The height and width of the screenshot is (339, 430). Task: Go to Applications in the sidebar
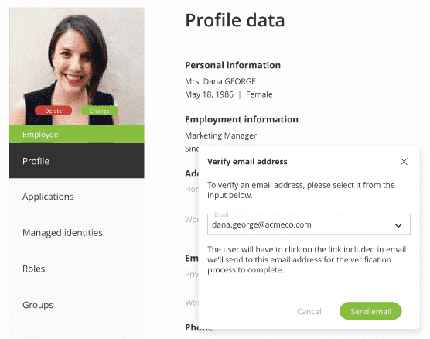point(48,197)
